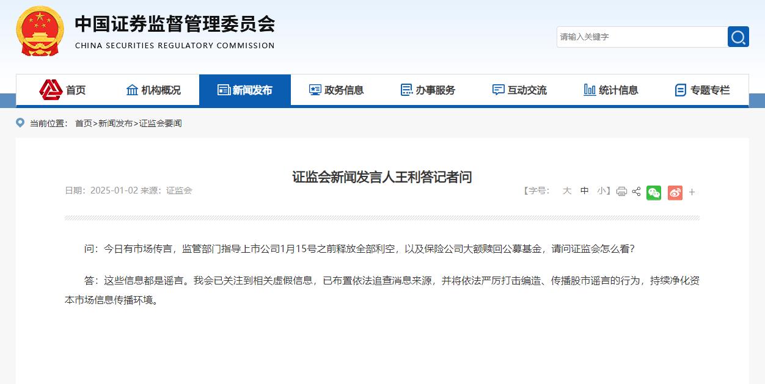Open the 机构概况 menu

click(x=153, y=90)
